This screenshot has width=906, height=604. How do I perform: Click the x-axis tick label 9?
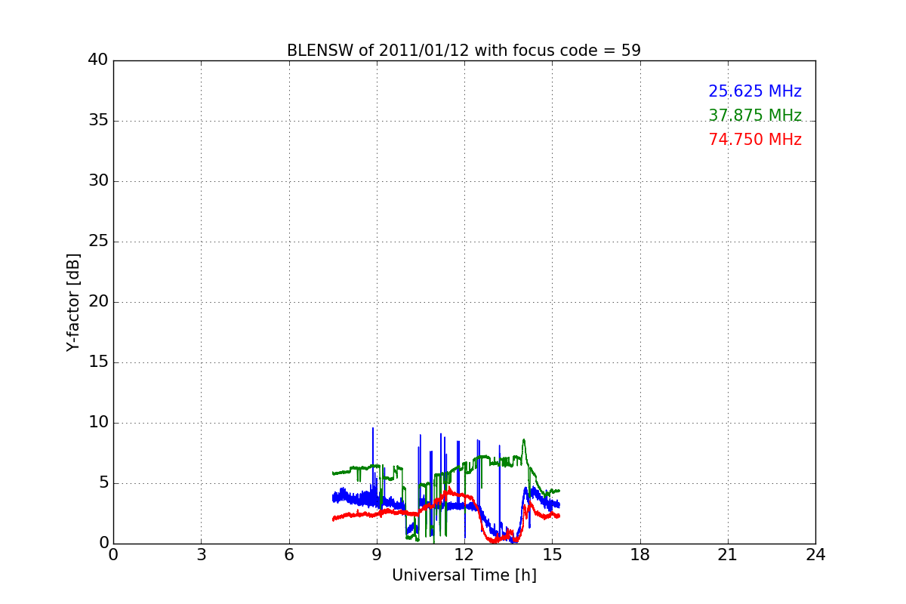377,555
